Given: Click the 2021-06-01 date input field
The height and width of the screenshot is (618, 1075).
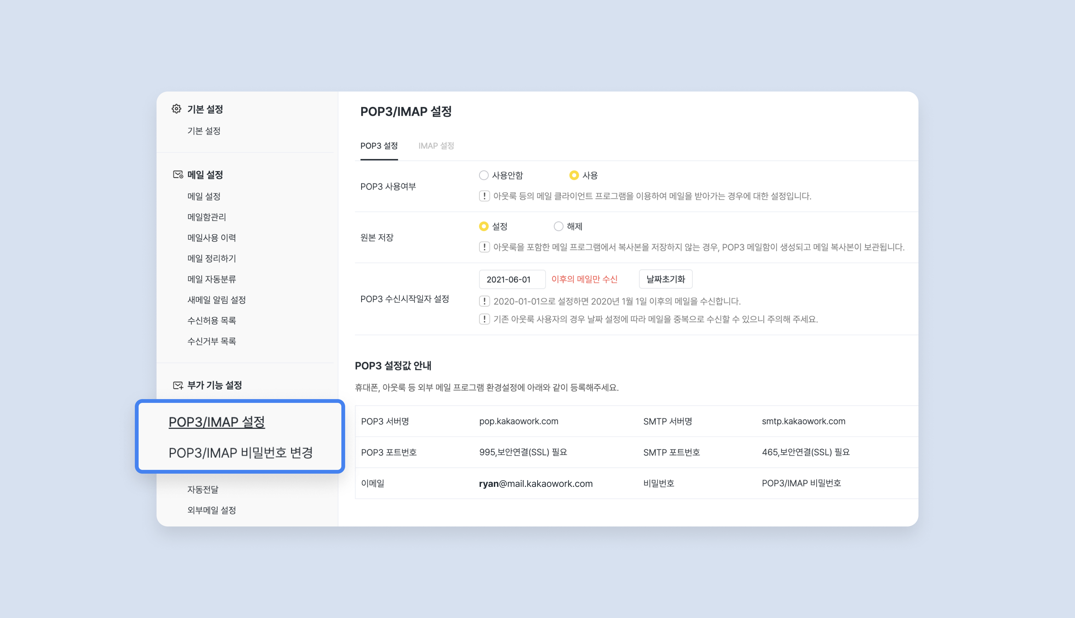Looking at the screenshot, I should [512, 279].
